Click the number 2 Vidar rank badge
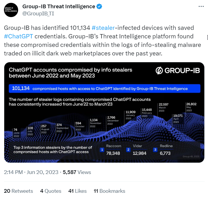Screen dimensions: 208x199 tap(128, 150)
